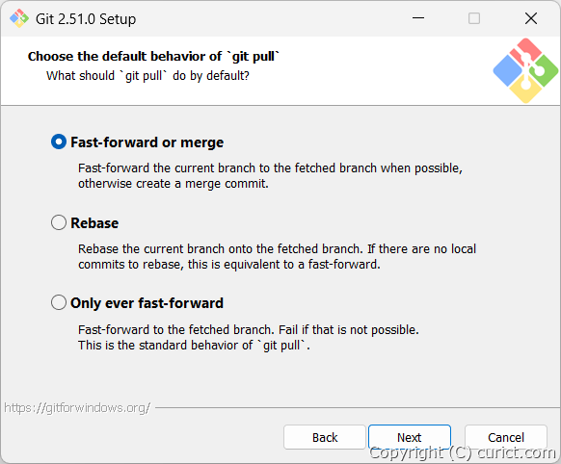Cancel the Git setup
The image size is (561, 464).
coord(506,437)
